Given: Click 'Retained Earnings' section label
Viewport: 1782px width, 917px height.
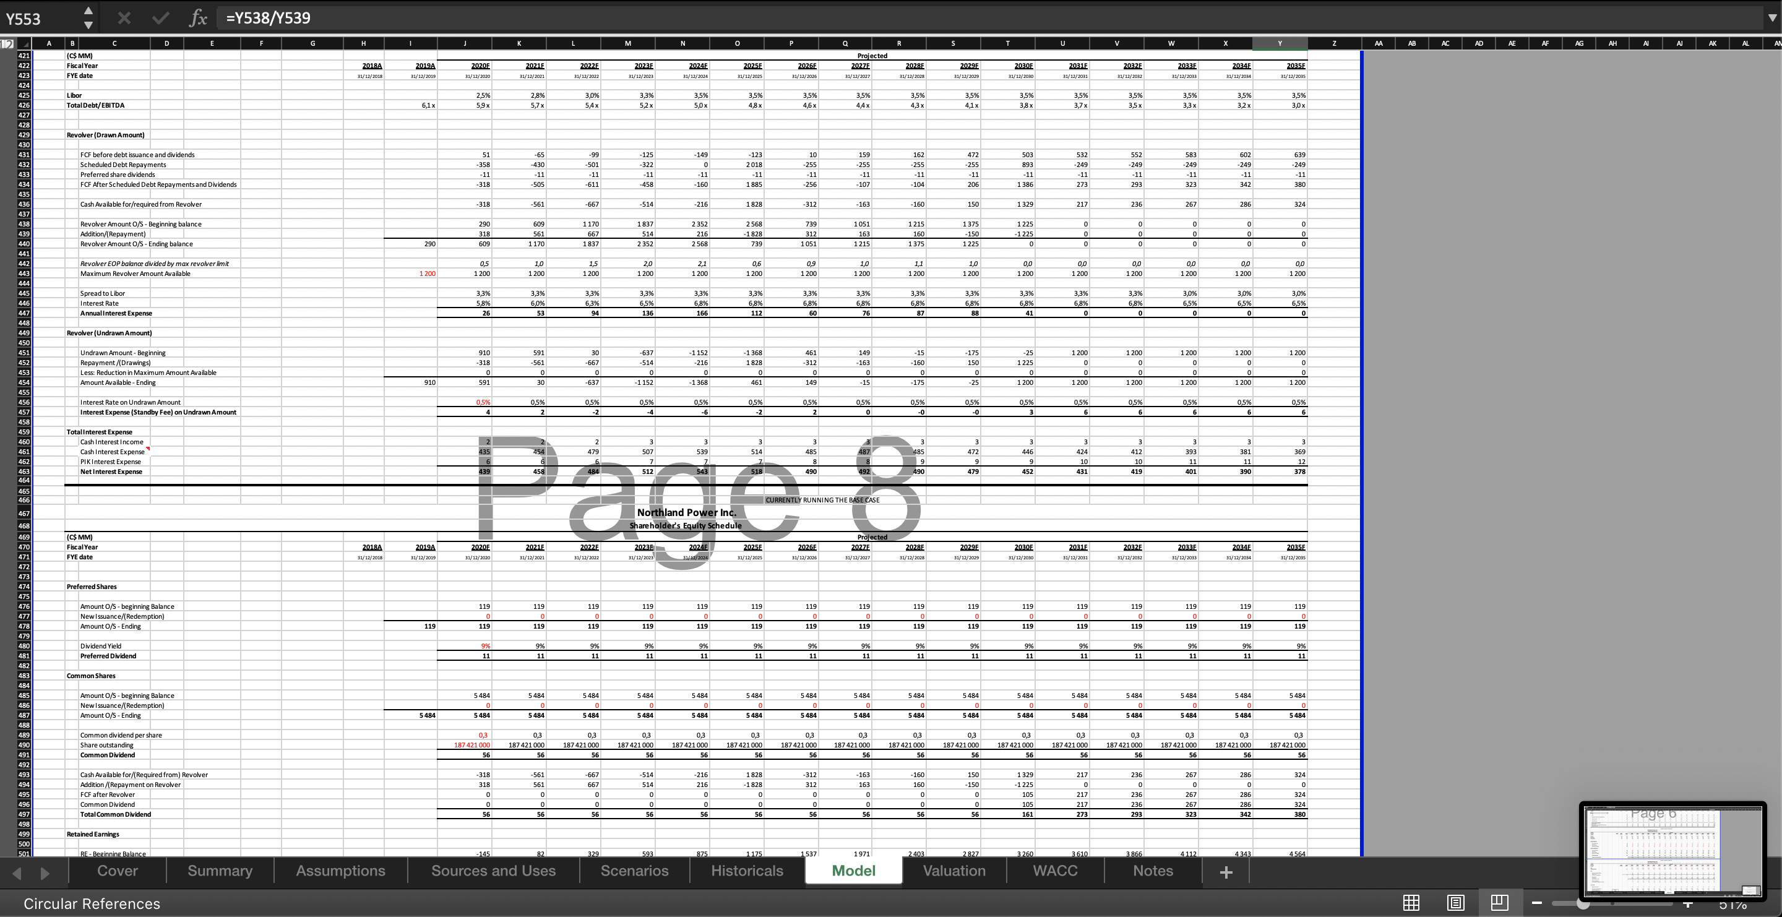Looking at the screenshot, I should point(93,834).
